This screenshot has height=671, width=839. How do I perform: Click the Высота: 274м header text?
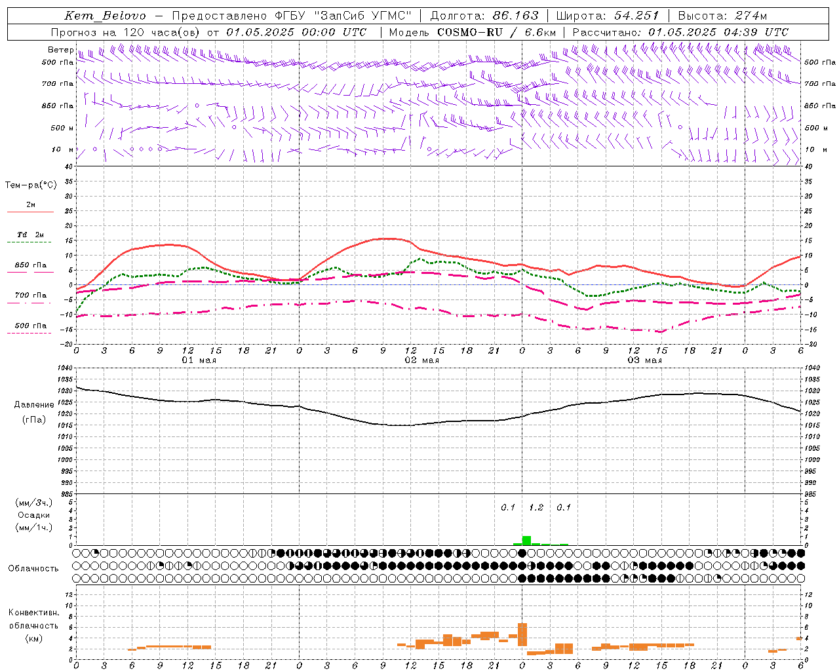(722, 16)
